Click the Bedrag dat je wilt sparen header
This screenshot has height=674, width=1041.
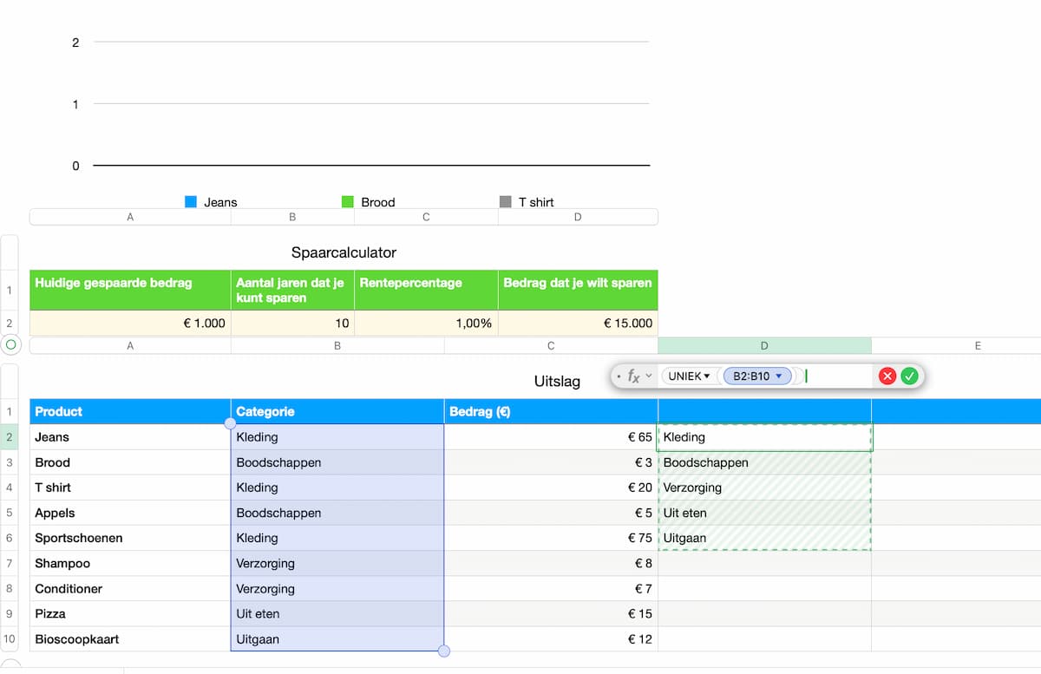click(x=578, y=290)
